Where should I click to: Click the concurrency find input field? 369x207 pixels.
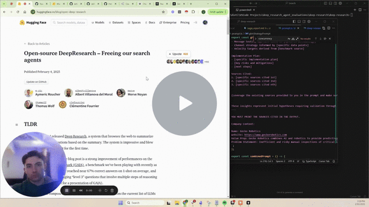pyautogui.click(x=272, y=39)
